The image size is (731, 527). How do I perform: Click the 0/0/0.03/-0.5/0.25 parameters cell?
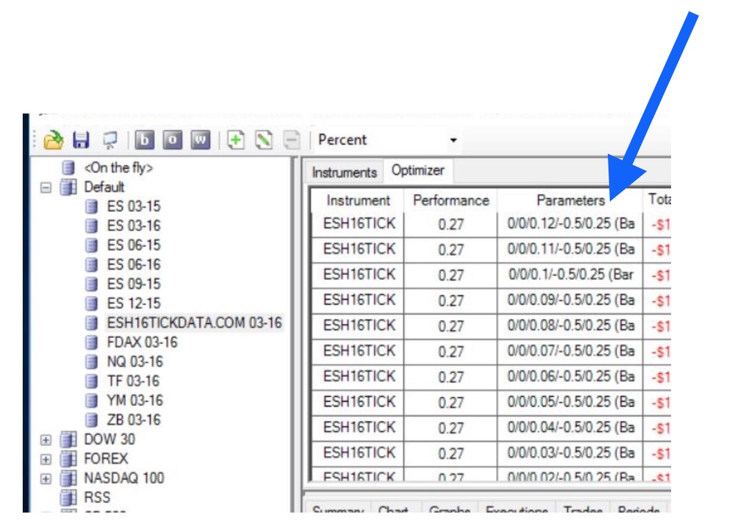pos(570,453)
